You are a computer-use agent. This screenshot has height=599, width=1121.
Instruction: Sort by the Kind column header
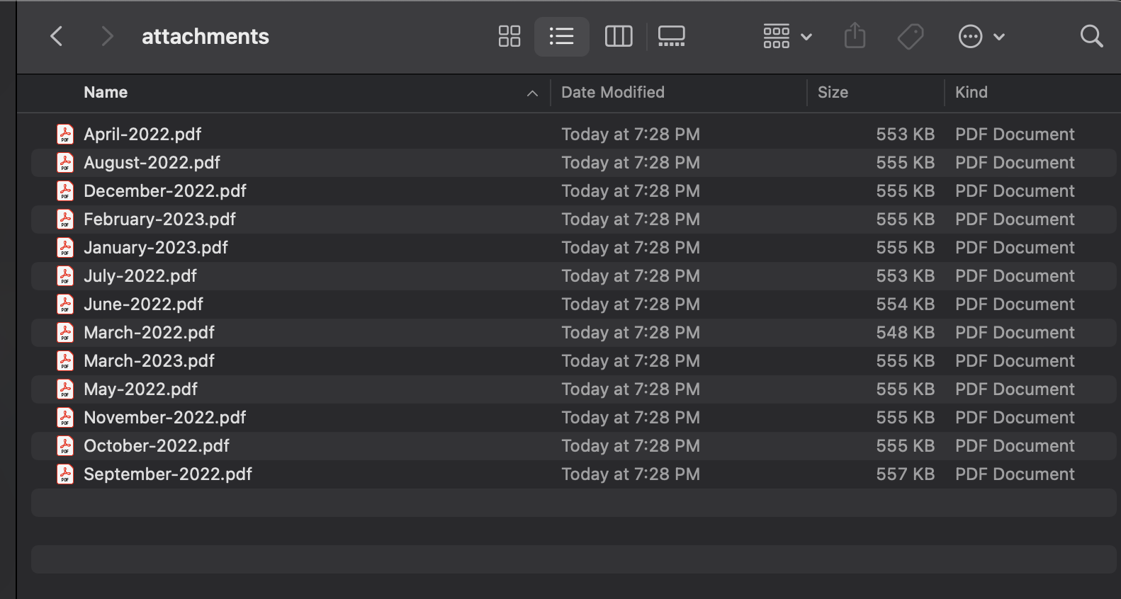(x=971, y=93)
